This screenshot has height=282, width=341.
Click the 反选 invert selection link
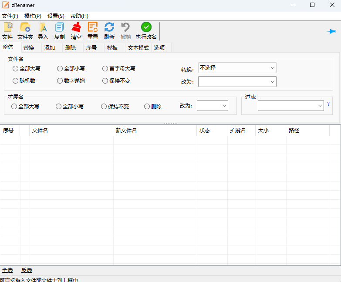[27, 270]
